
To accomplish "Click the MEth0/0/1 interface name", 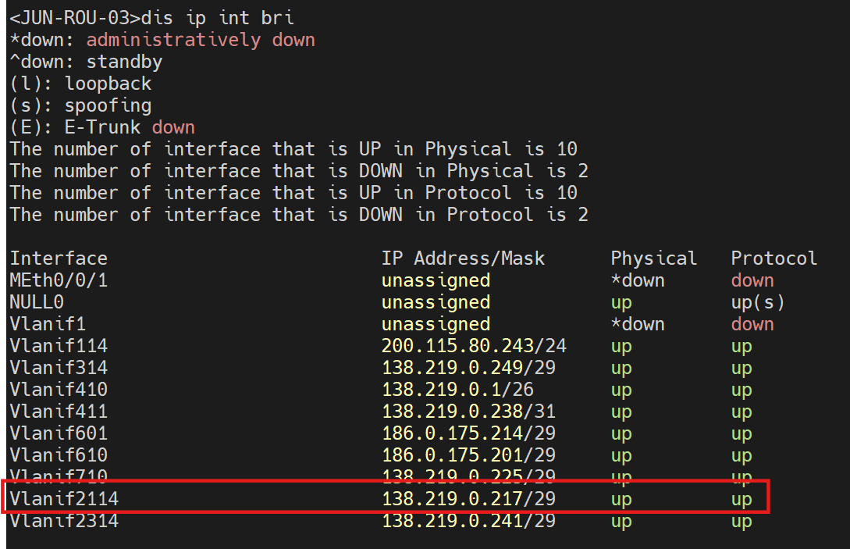I will coord(59,280).
